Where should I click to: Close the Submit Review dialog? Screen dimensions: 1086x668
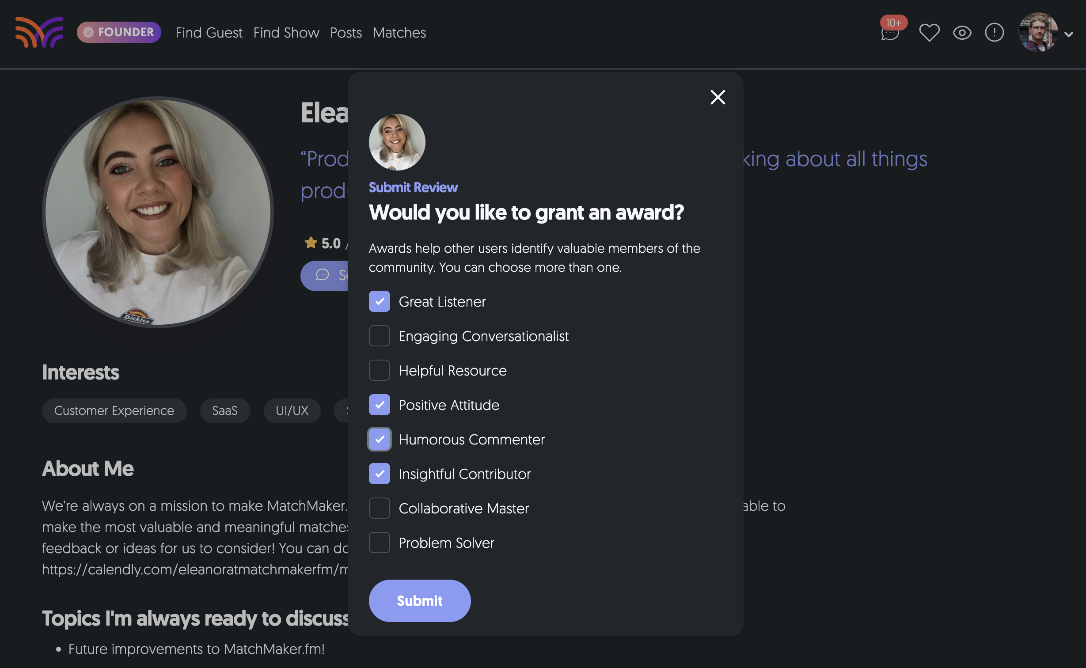pyautogui.click(x=718, y=97)
